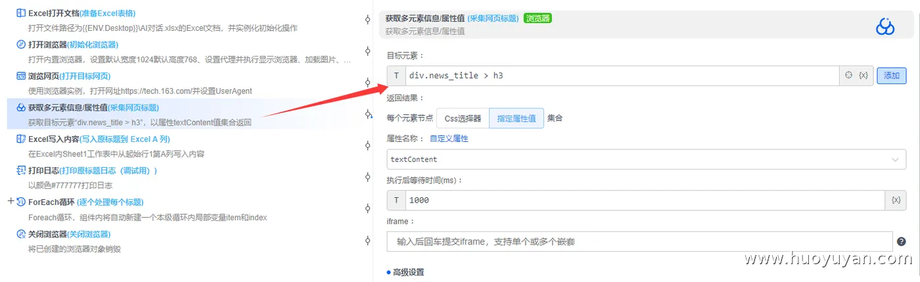The width and height of the screenshot is (920, 282).
Task: Click the (关闭浏览器) note in step list
Action: [x=89, y=234]
